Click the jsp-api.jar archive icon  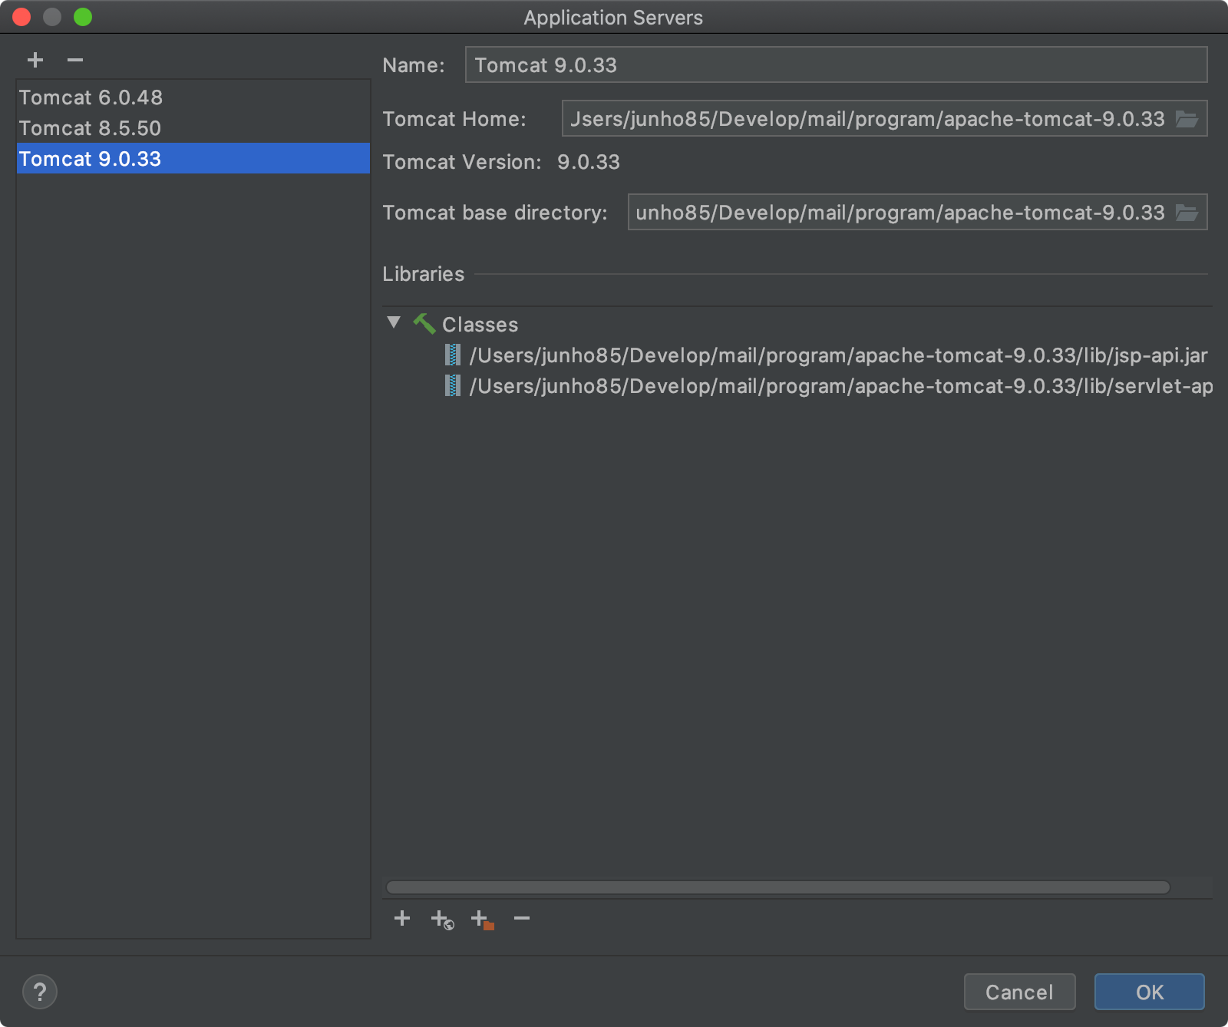click(453, 355)
